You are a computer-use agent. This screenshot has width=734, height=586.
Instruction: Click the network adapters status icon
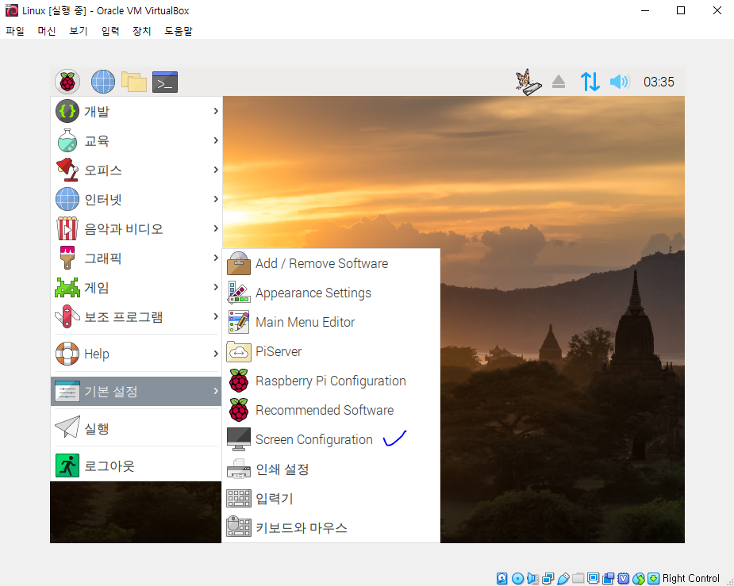pyautogui.click(x=548, y=579)
